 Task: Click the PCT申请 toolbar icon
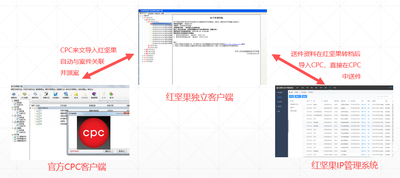[24, 95]
